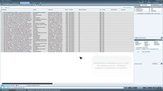Open the Обновить dropdown for old values
163x91 pixels.
(157, 64)
